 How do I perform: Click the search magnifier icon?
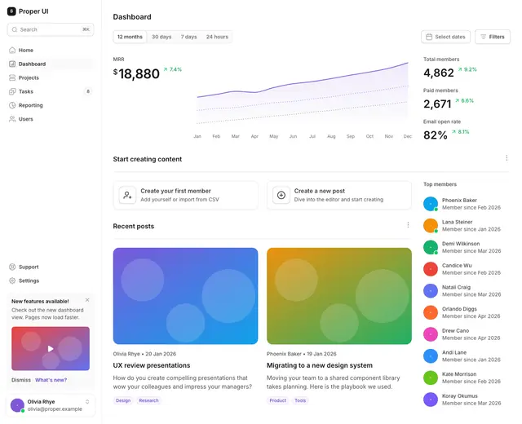click(15, 29)
